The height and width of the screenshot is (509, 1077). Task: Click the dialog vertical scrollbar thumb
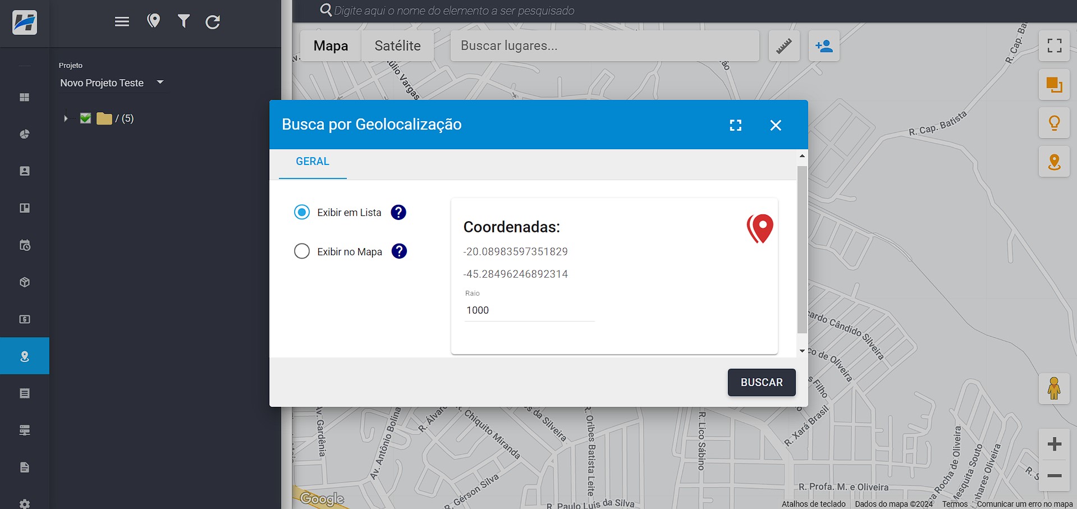802,249
